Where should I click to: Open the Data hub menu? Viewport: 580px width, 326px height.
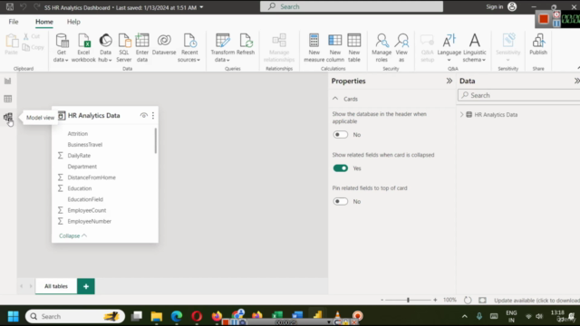[x=105, y=48]
